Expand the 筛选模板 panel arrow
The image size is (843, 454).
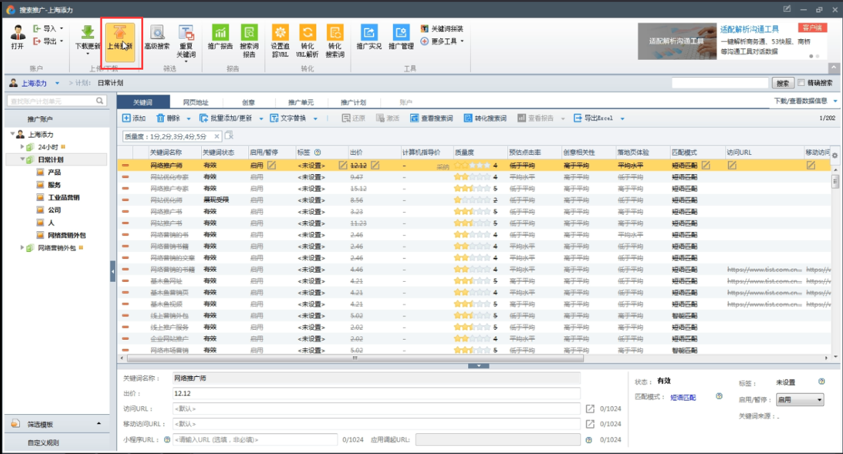[99, 423]
